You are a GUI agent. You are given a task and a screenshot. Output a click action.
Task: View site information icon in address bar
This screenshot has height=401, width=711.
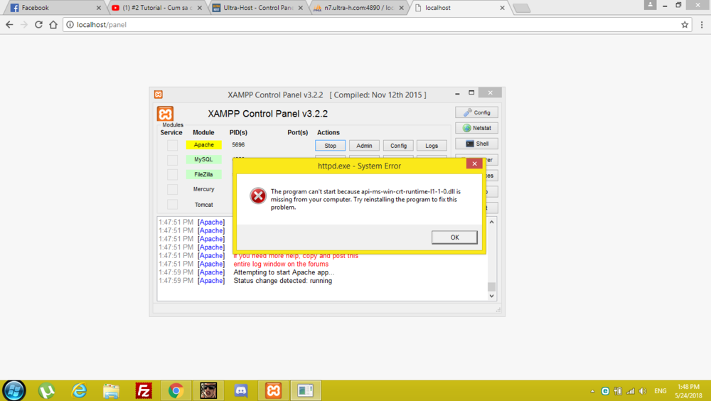70,24
